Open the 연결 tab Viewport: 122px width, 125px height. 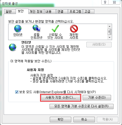tap(62, 11)
